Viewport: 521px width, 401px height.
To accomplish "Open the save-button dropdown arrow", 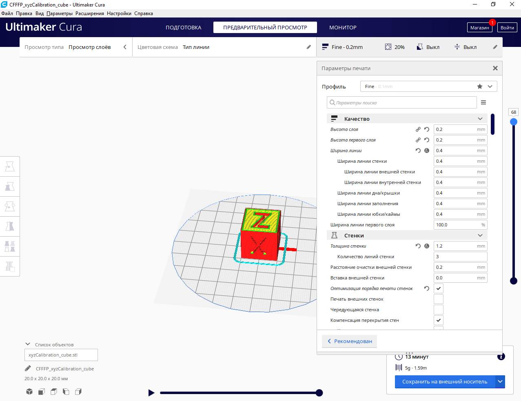I will click(500, 382).
